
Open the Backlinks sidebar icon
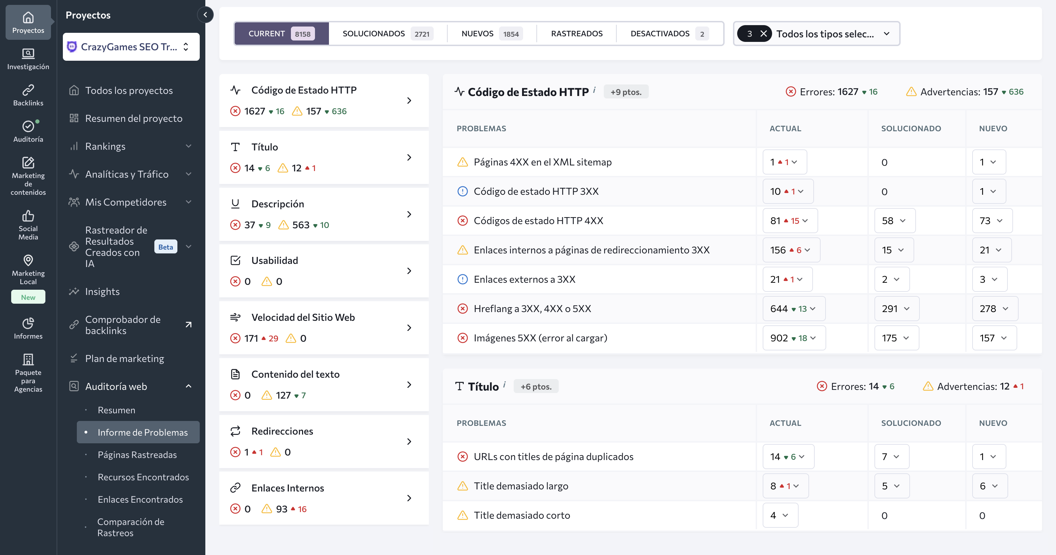tap(28, 90)
